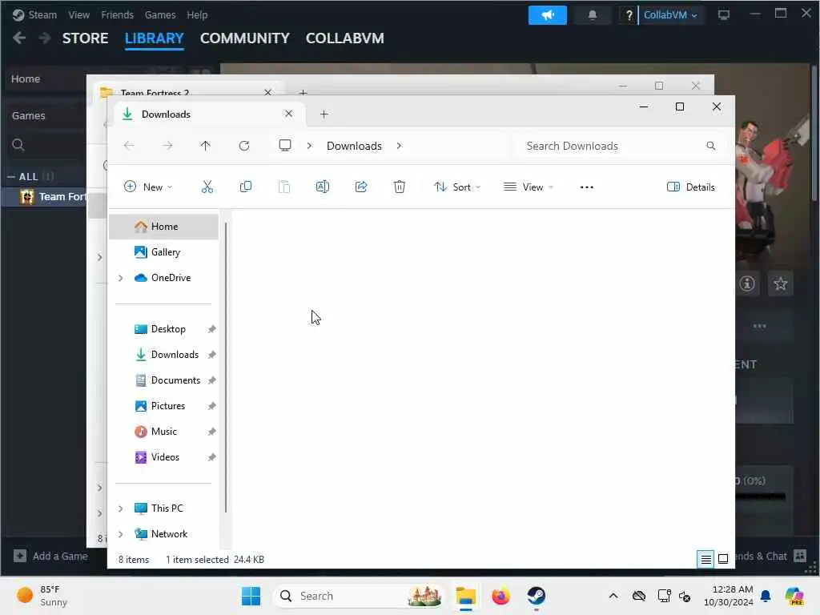The height and width of the screenshot is (615, 820).
Task: Open the Games menu in Steam
Action: pos(160,15)
